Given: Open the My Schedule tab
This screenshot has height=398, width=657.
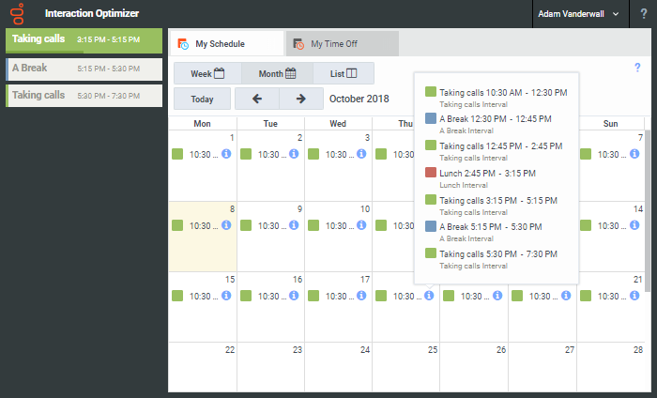Looking at the screenshot, I should (225, 44).
